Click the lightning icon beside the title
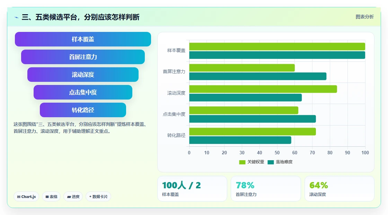This screenshot has height=215, width=388. click(x=17, y=17)
